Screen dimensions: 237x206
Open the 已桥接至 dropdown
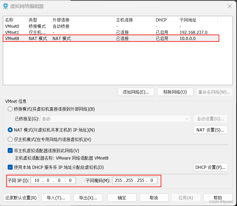click(116, 119)
